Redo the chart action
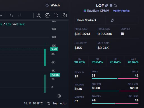The image size is (144, 108). tap(20, 15)
